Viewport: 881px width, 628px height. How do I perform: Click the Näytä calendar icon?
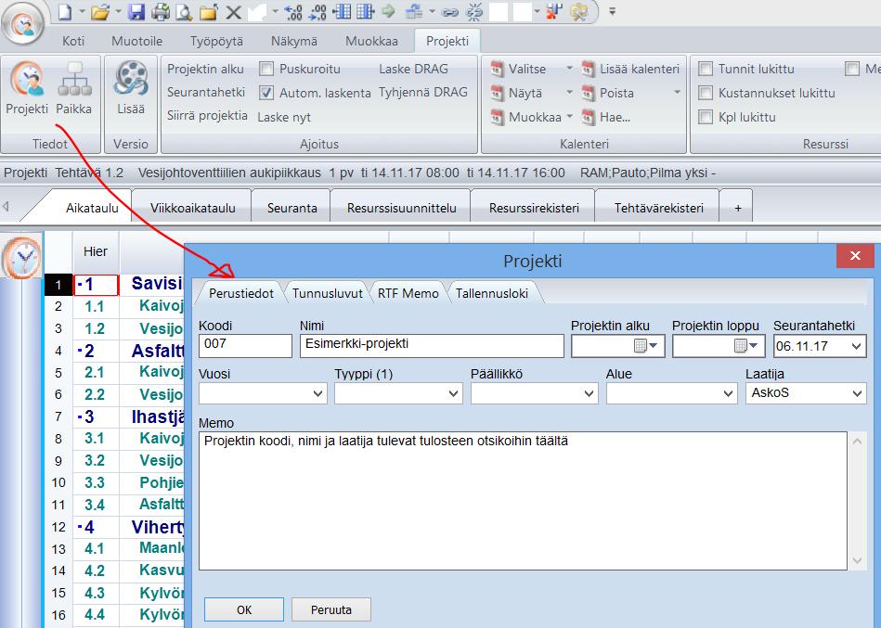pyautogui.click(x=498, y=93)
